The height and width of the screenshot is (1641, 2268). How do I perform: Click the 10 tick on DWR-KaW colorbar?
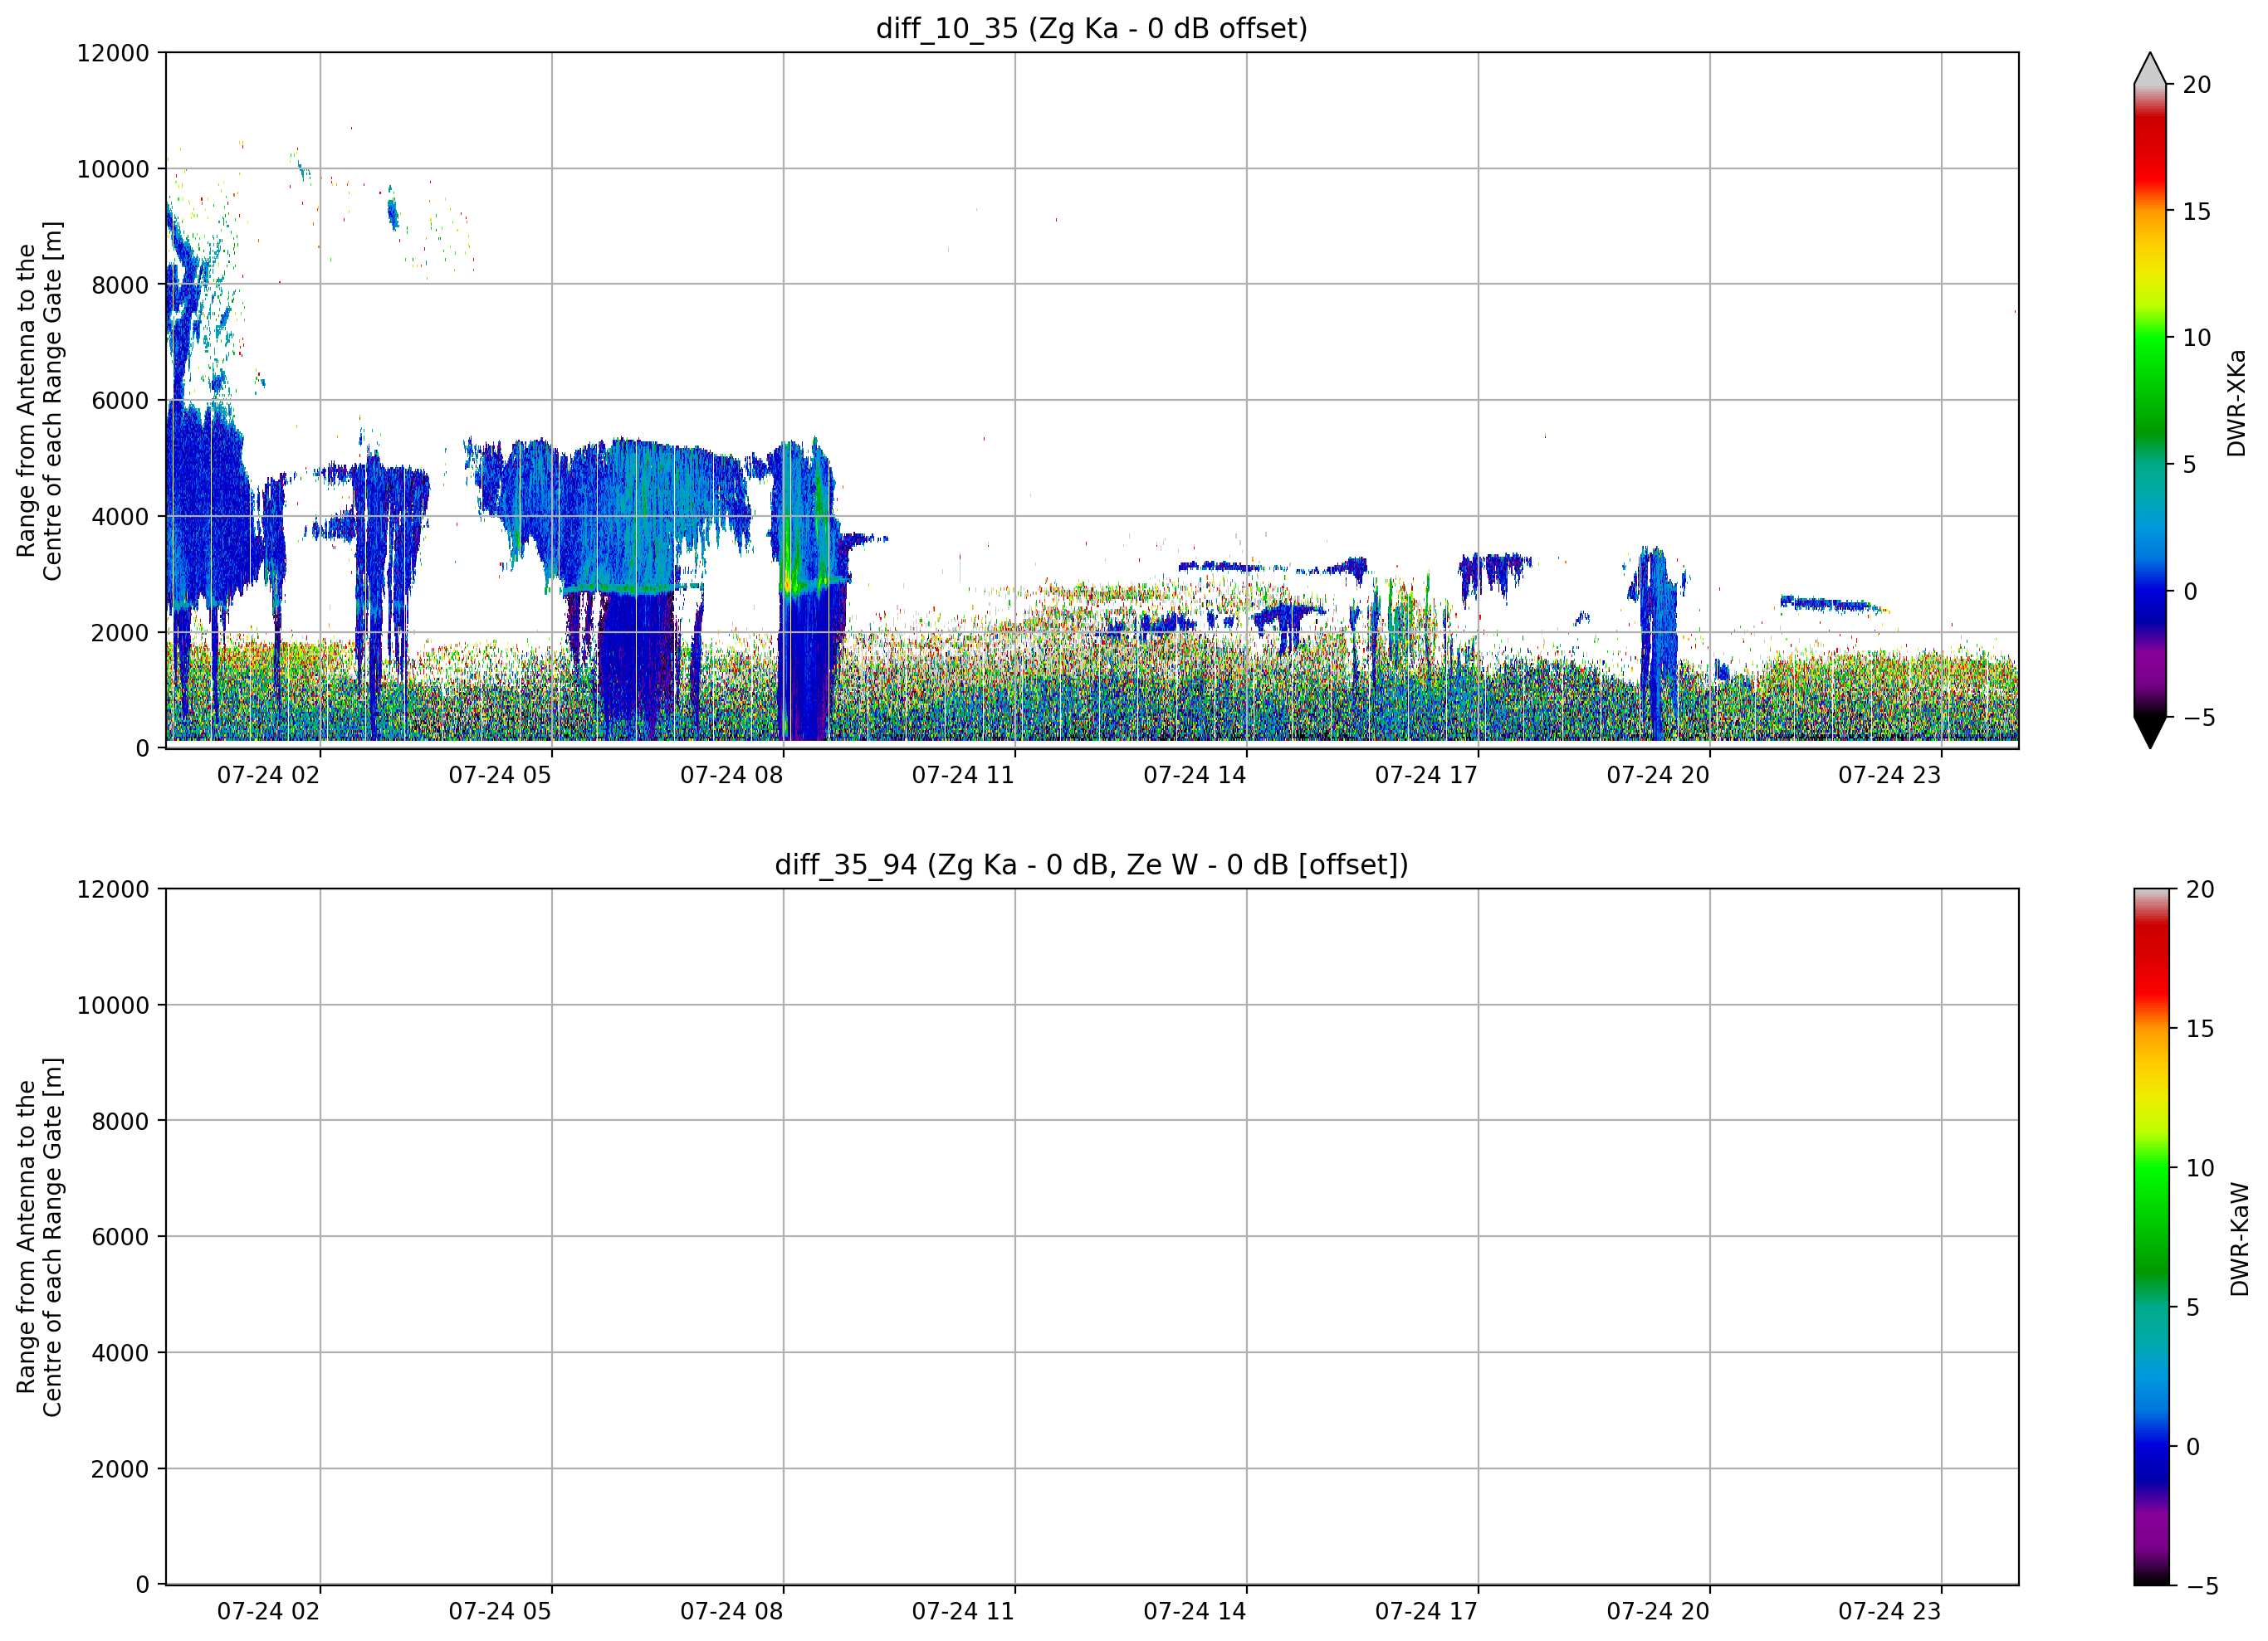pyautogui.click(x=2199, y=1167)
